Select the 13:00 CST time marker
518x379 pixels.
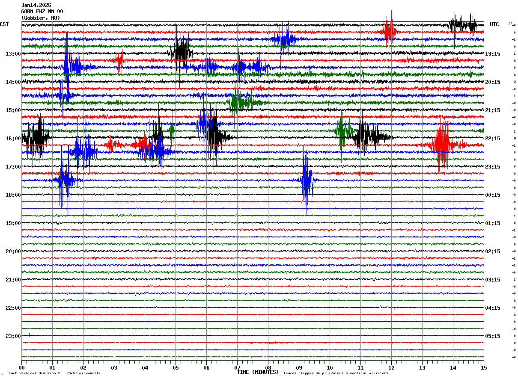pyautogui.click(x=13, y=54)
